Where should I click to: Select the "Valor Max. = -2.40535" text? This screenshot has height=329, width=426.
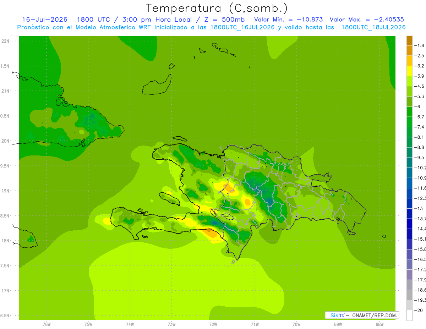[x=367, y=20]
